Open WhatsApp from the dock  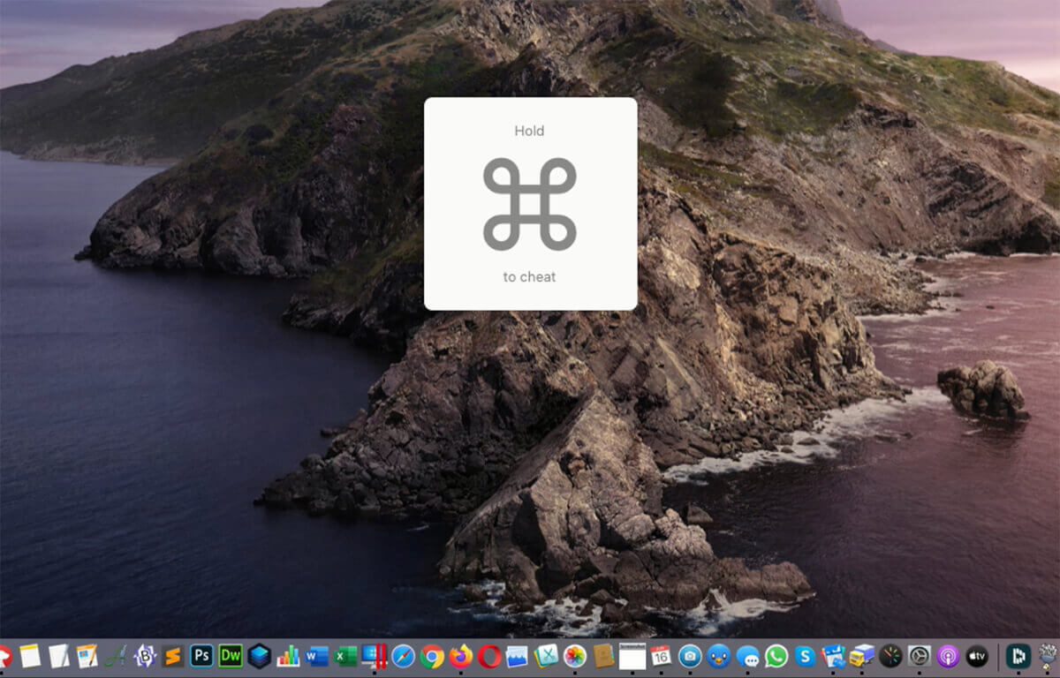tap(776, 656)
